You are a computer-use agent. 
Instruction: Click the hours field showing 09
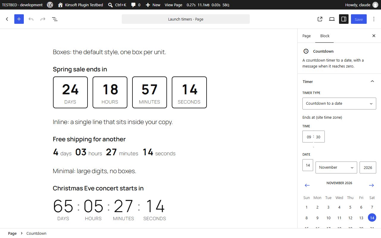(x=308, y=137)
